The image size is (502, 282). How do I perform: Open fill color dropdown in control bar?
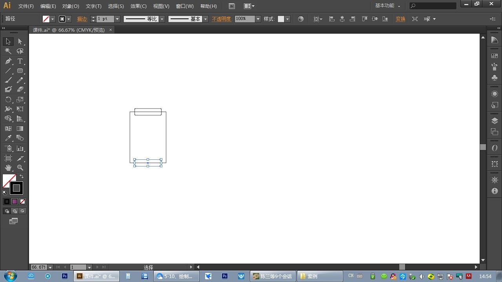coord(53,19)
